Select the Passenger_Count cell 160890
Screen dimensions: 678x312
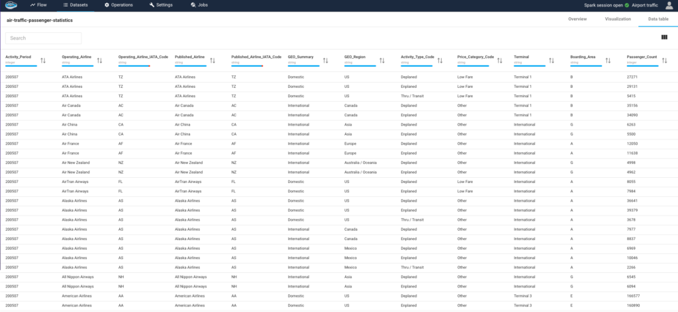click(634, 305)
